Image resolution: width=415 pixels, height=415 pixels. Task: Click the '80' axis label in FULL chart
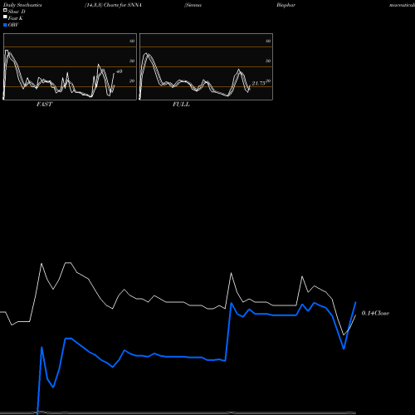[268, 41]
